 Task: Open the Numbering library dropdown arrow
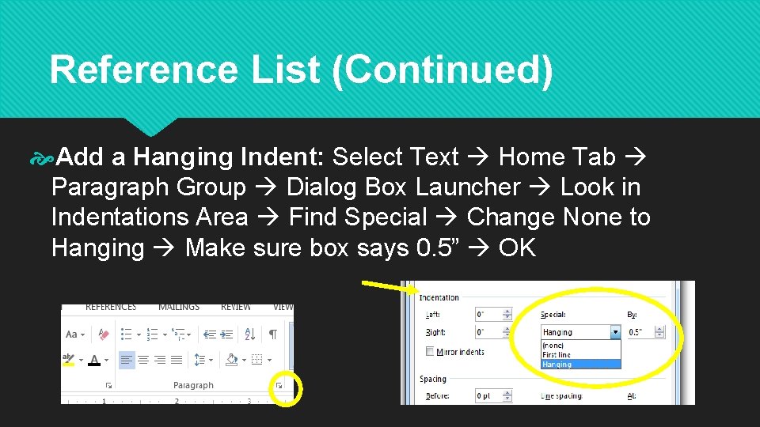coord(165,334)
